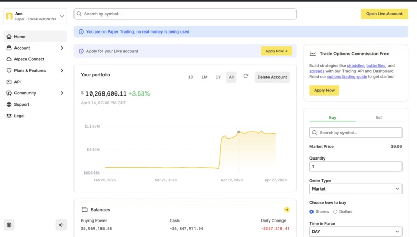417x237 pixels.
Task: Click the yellow arrow icon in Balances
Action: click(x=287, y=210)
